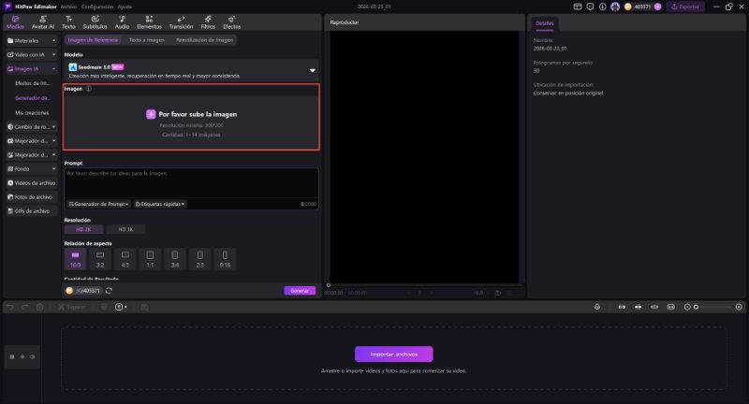Open the Archivo menu

pos(68,7)
